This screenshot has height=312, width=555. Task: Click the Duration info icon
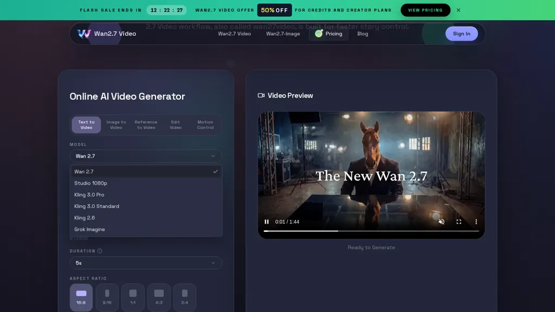pyautogui.click(x=100, y=251)
